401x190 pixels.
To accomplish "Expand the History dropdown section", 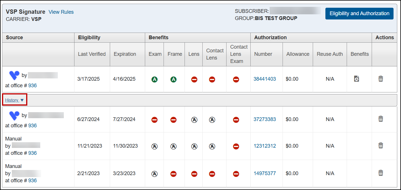I will (x=14, y=100).
